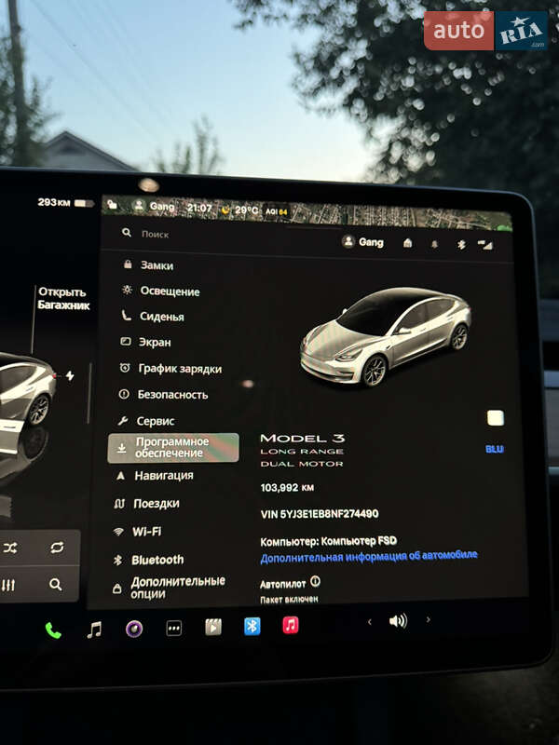Image resolution: width=559 pixels, height=745 pixels.
Task: Open the media equalizer sliders icon
Action: tap(8, 585)
